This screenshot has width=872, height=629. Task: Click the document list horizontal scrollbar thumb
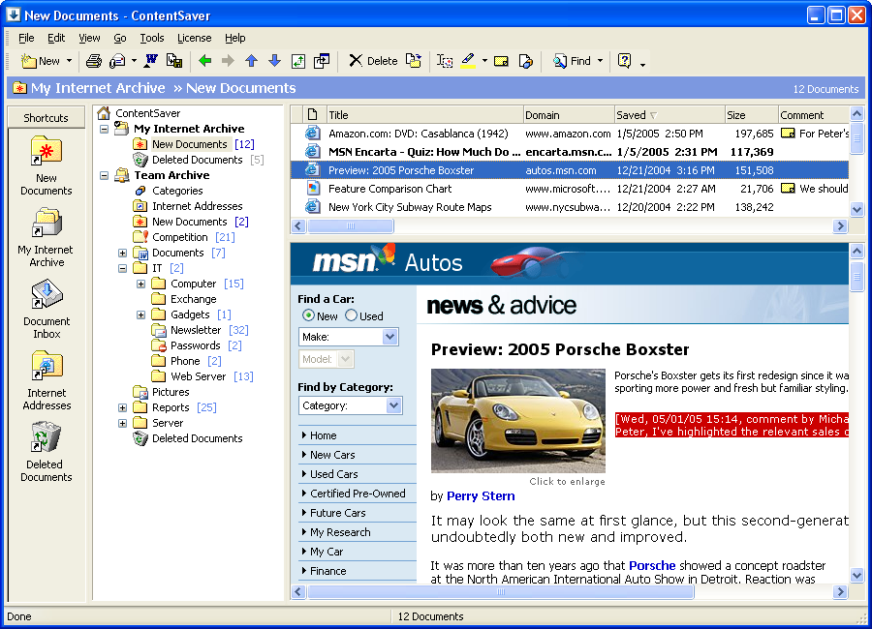point(351,226)
